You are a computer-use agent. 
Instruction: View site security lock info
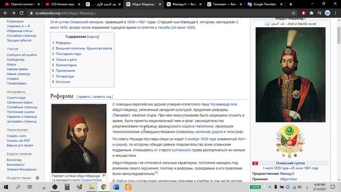(x=31, y=13)
